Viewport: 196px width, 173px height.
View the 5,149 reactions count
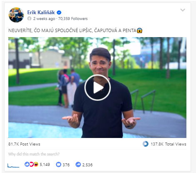pos(45,165)
